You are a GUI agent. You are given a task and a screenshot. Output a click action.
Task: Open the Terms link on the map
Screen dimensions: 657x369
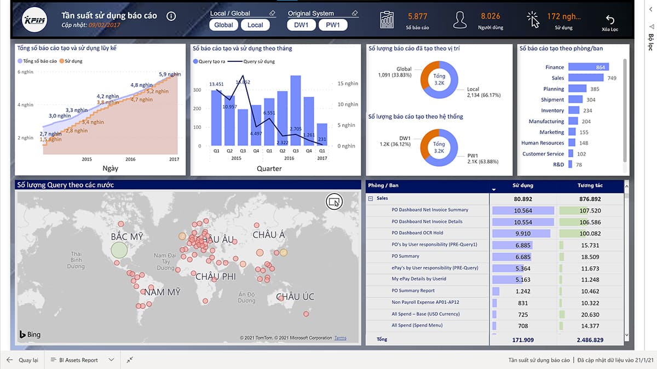(x=341, y=338)
